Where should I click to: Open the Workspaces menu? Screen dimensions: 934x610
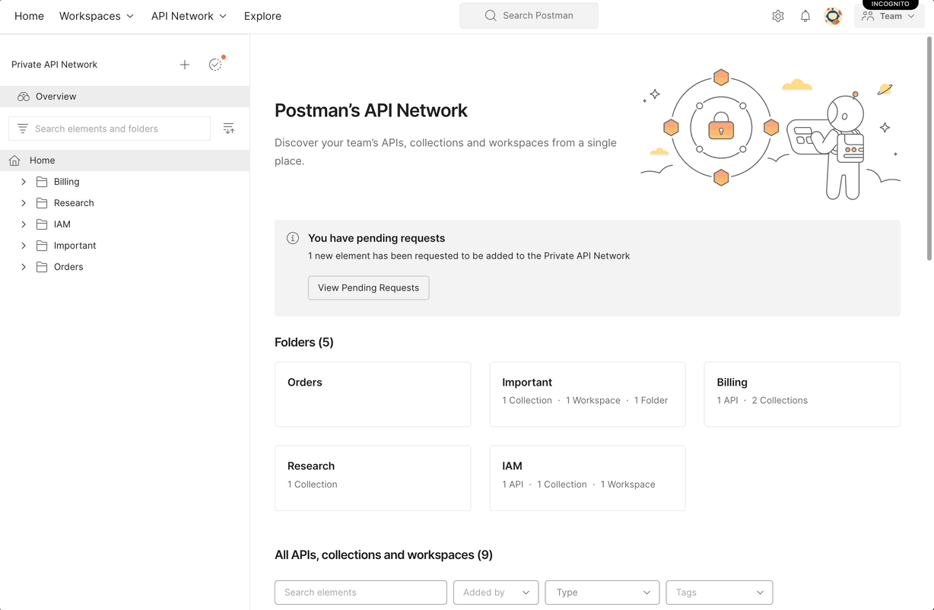[96, 15]
